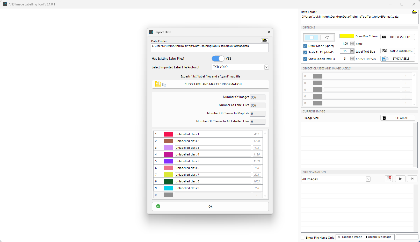The image size is (420, 242).
Task: Click the delete file icon in File Navigation
Action: [389, 179]
